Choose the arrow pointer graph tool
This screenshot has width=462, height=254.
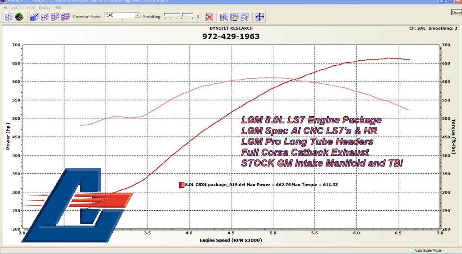click(x=245, y=17)
